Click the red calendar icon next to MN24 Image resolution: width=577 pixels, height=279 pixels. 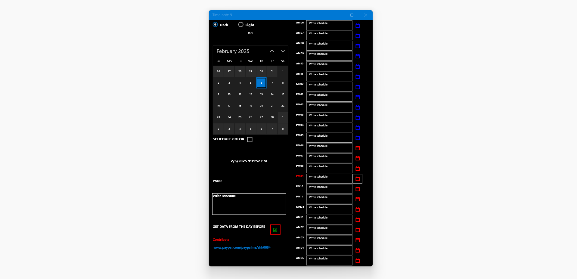[x=358, y=210]
